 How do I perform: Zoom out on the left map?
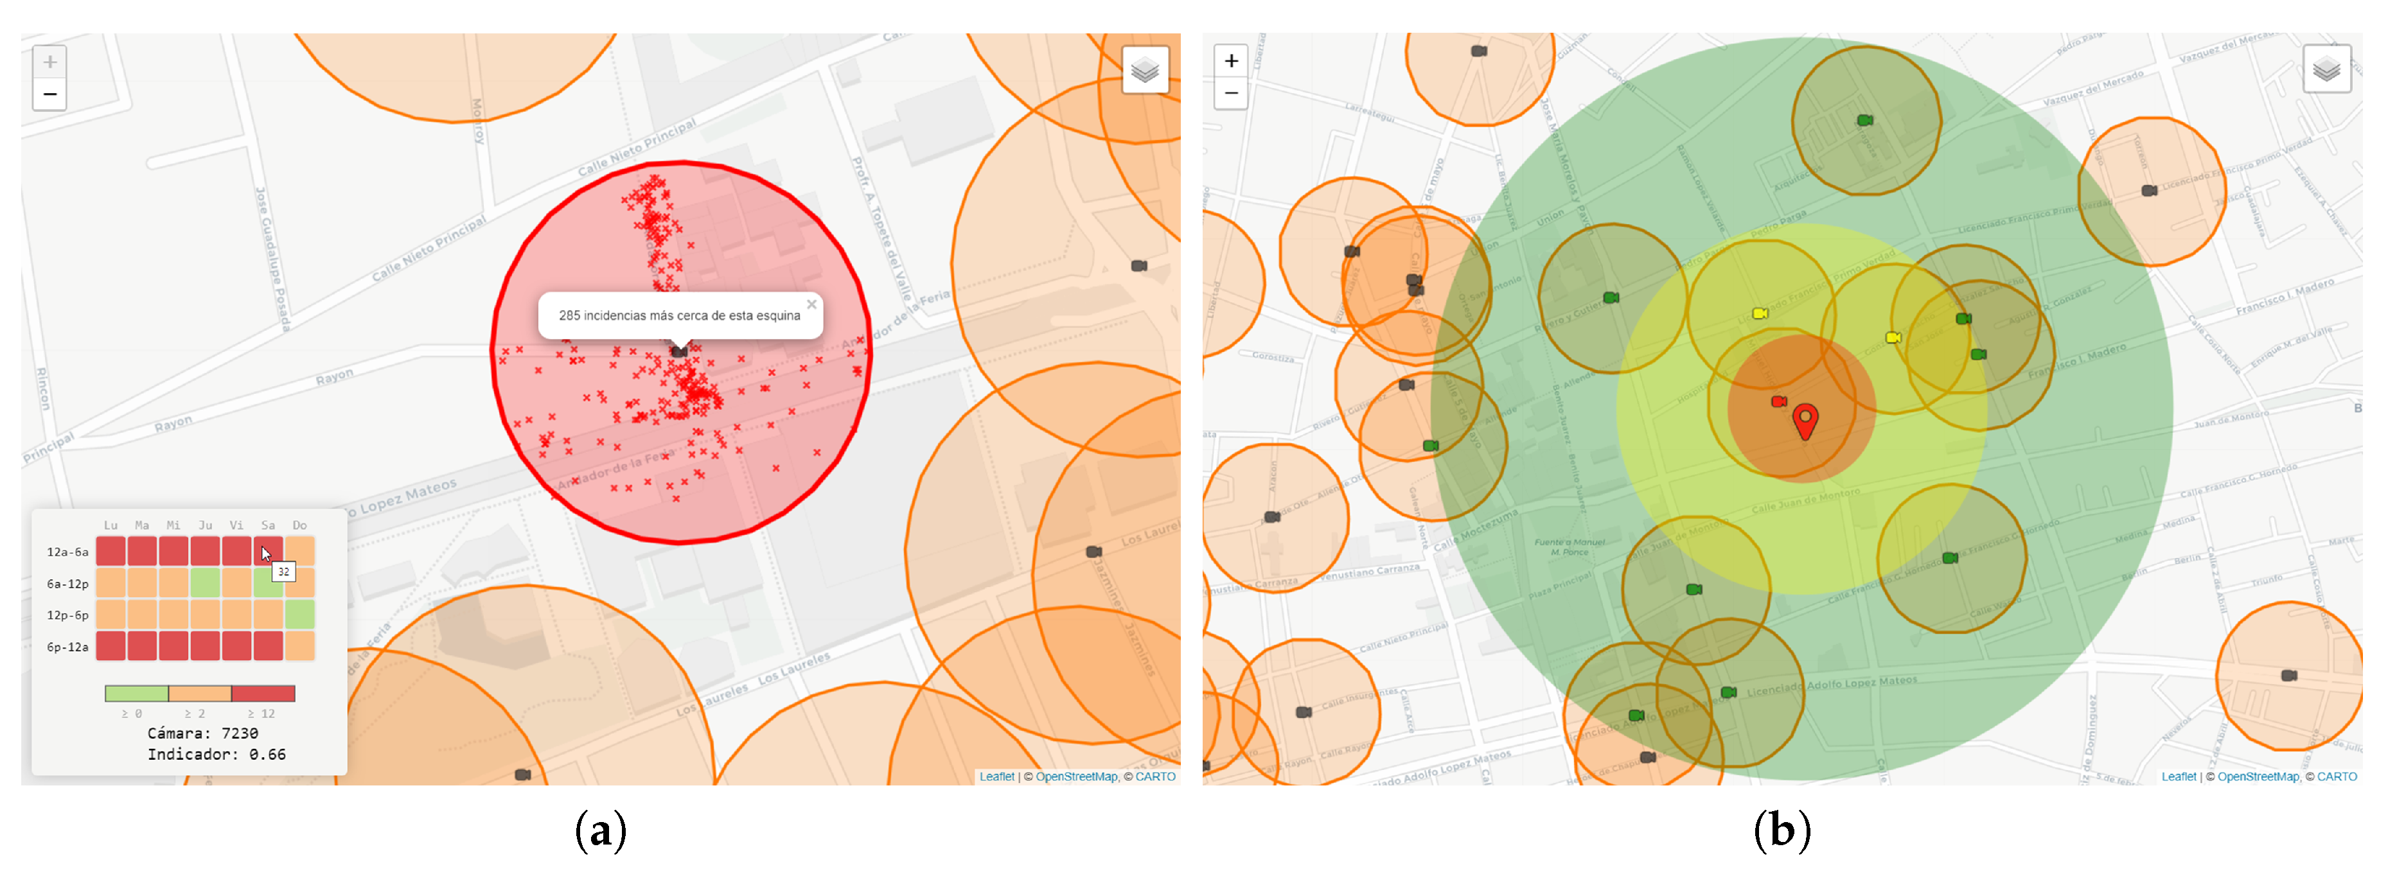pos(50,94)
